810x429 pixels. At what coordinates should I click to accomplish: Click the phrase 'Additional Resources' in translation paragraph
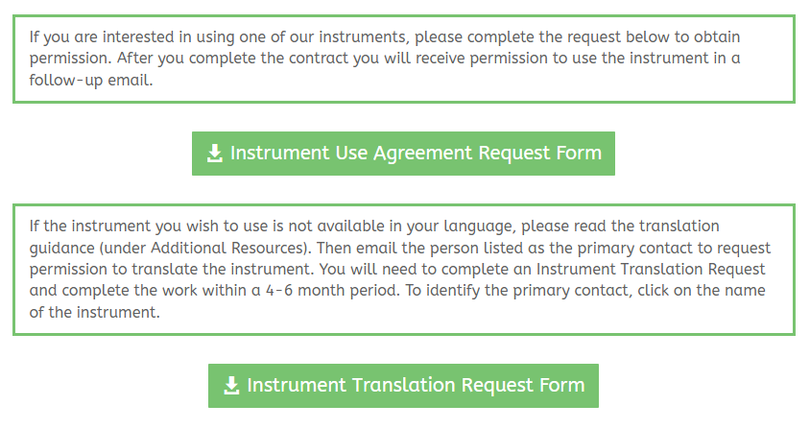pos(226,249)
